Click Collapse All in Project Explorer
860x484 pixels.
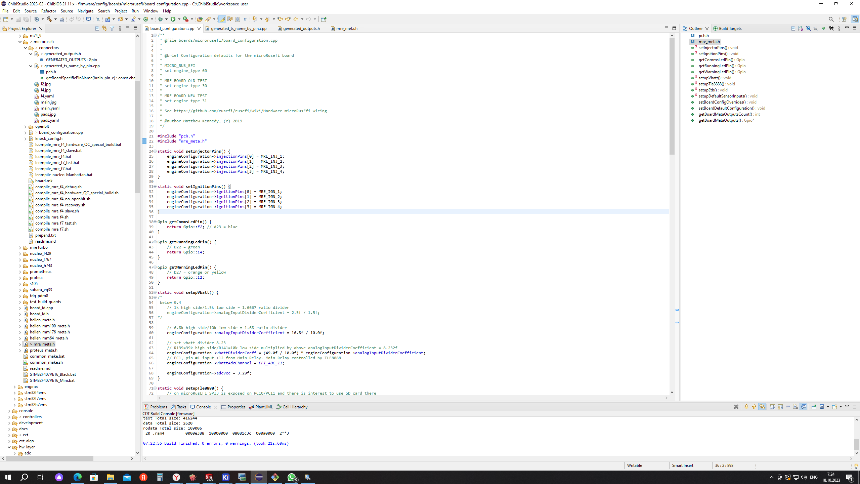pos(97,29)
